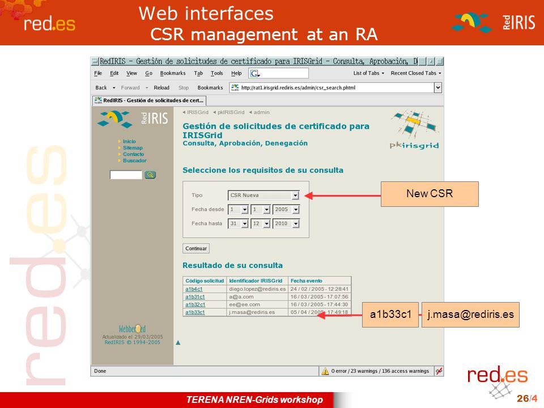This screenshot has width=544, height=408.
Task: Click the 24 / 02 / 2005 - 12:28:41 cell
Action: point(319,289)
